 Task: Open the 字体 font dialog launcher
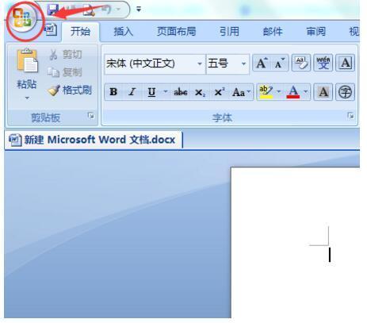(351, 116)
